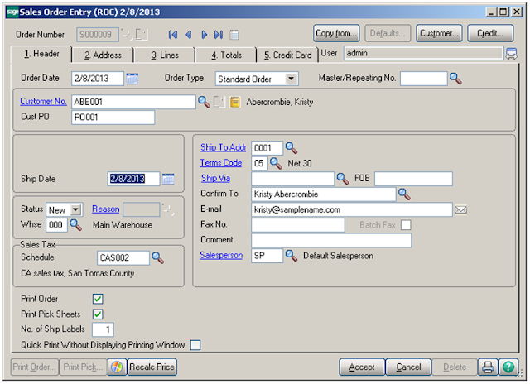Open the 4. Totals tab
This screenshot has height=384, width=530.
[x=225, y=55]
